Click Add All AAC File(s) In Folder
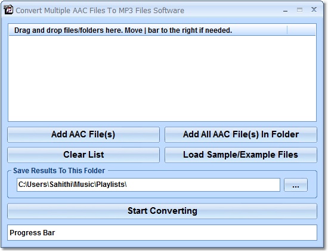Viewport: 328px width, 252px height. click(241, 135)
